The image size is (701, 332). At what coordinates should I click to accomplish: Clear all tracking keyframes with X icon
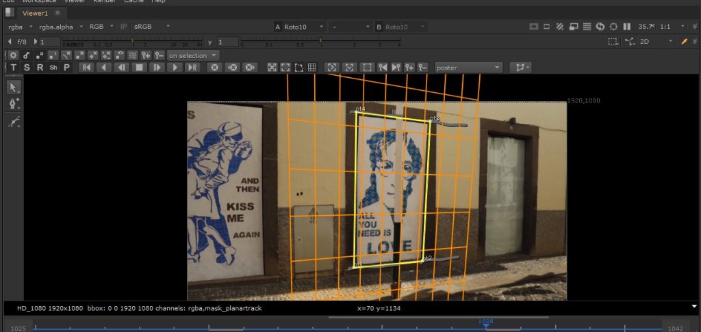[x=214, y=68]
